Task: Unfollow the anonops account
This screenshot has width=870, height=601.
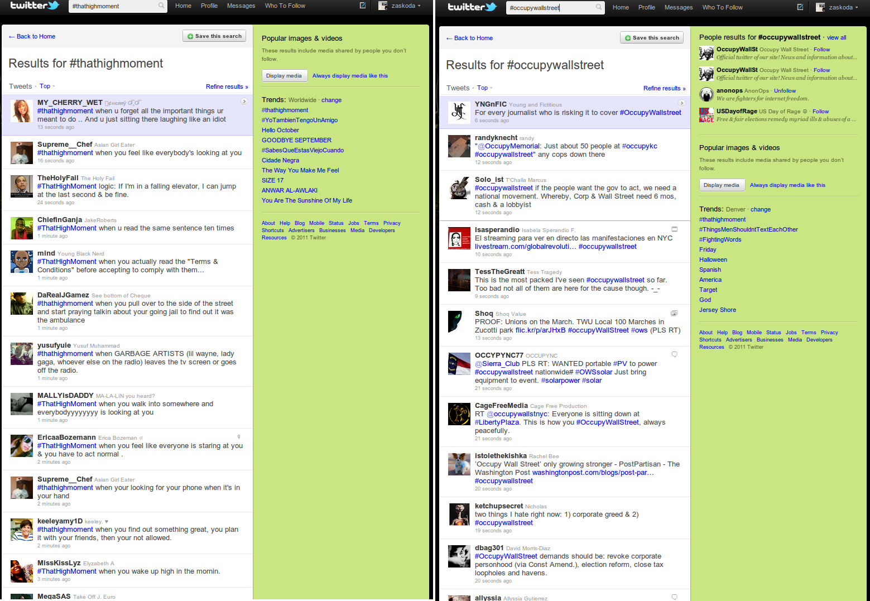Action: (x=785, y=91)
